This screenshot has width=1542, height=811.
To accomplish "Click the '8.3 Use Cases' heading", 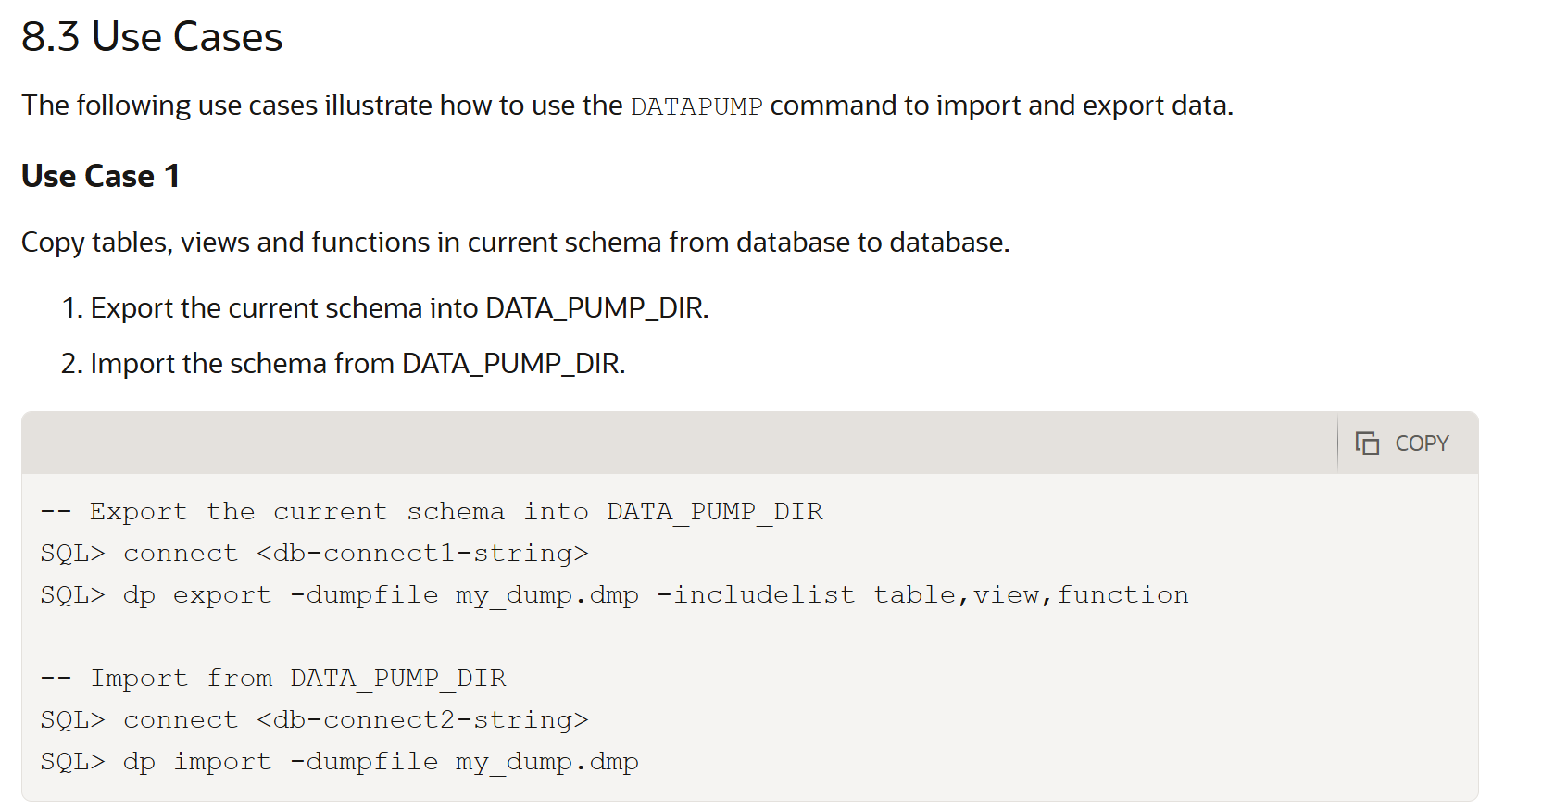I will pyautogui.click(x=152, y=37).
